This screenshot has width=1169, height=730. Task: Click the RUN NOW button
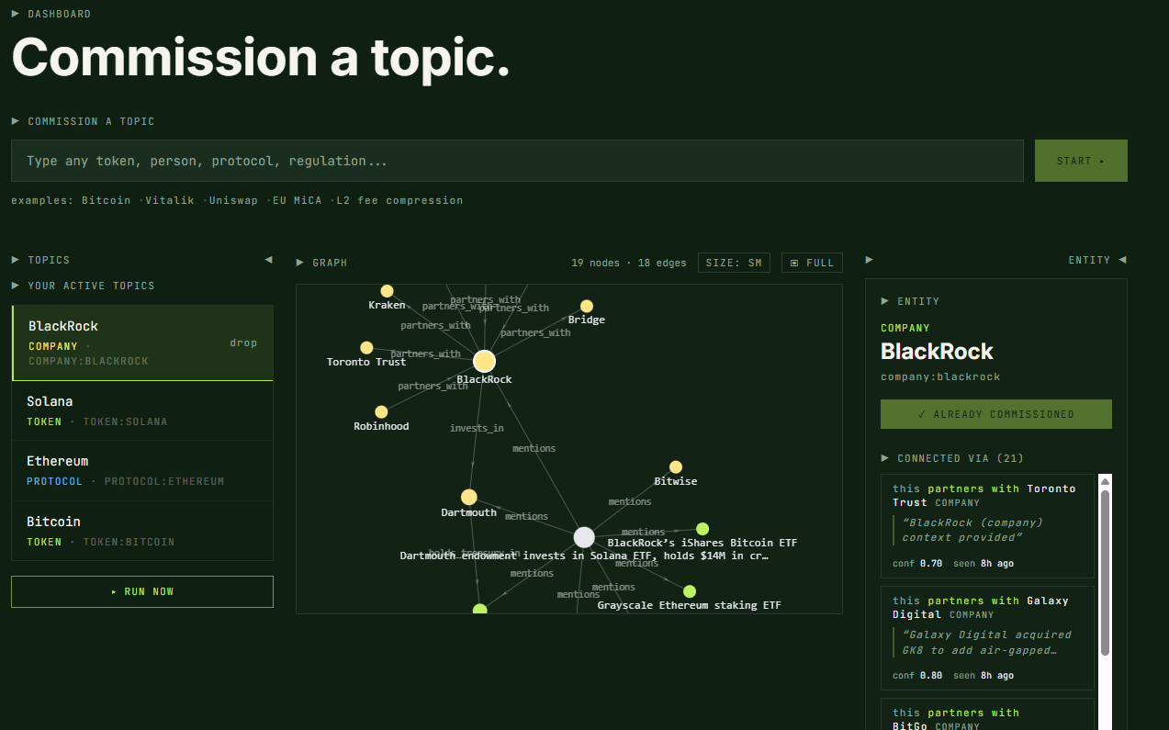[x=142, y=591]
